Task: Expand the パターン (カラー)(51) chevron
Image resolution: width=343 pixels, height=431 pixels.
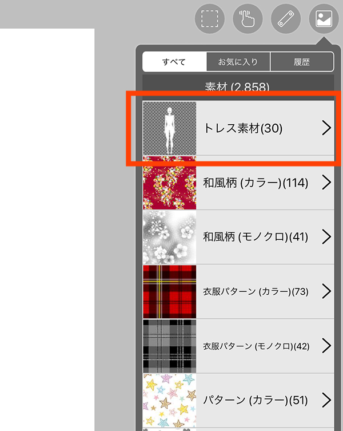Action: coord(326,400)
